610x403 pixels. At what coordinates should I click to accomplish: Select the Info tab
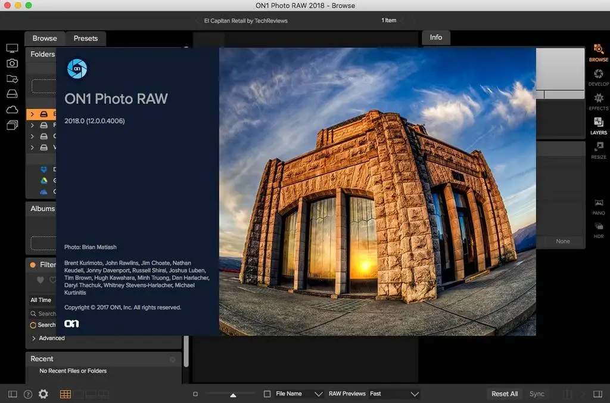coord(435,38)
